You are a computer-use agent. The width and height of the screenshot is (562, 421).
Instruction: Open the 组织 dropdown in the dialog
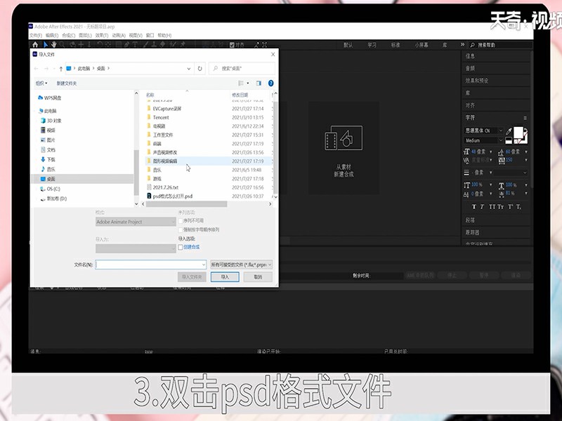coord(41,83)
